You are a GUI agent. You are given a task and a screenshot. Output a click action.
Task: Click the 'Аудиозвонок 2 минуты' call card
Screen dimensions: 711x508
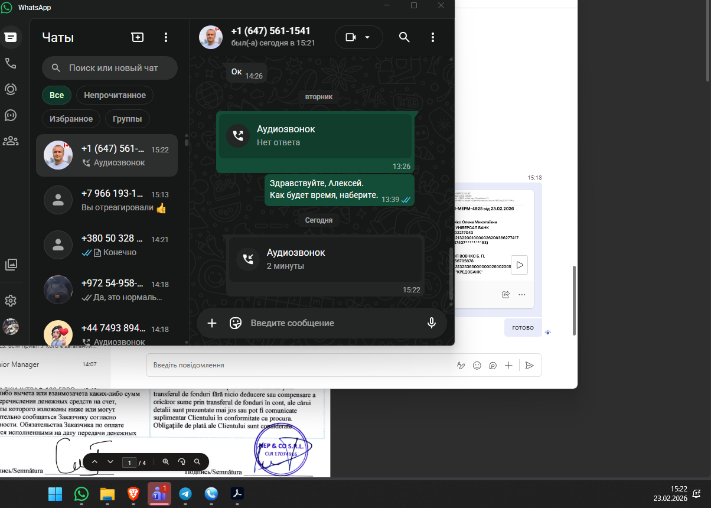325,259
